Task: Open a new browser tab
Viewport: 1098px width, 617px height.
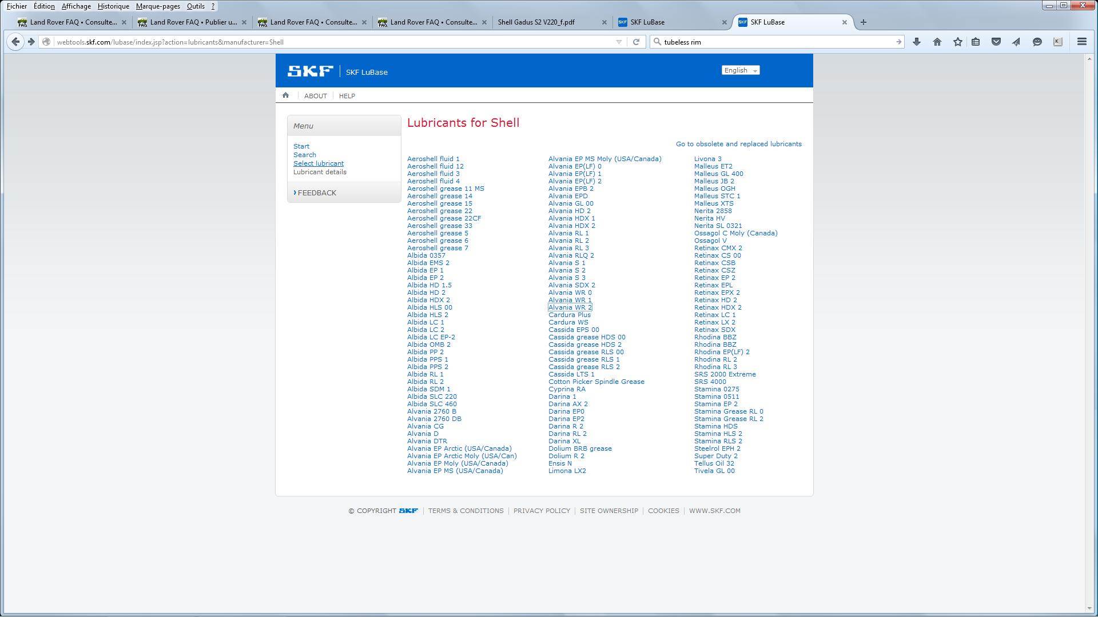Action: 863,22
